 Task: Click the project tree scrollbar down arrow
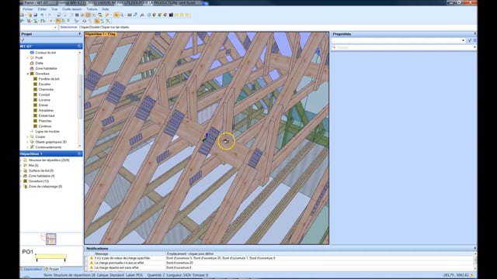(x=79, y=146)
